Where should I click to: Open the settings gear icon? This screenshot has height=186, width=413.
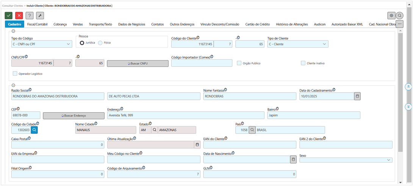click(391, 15)
